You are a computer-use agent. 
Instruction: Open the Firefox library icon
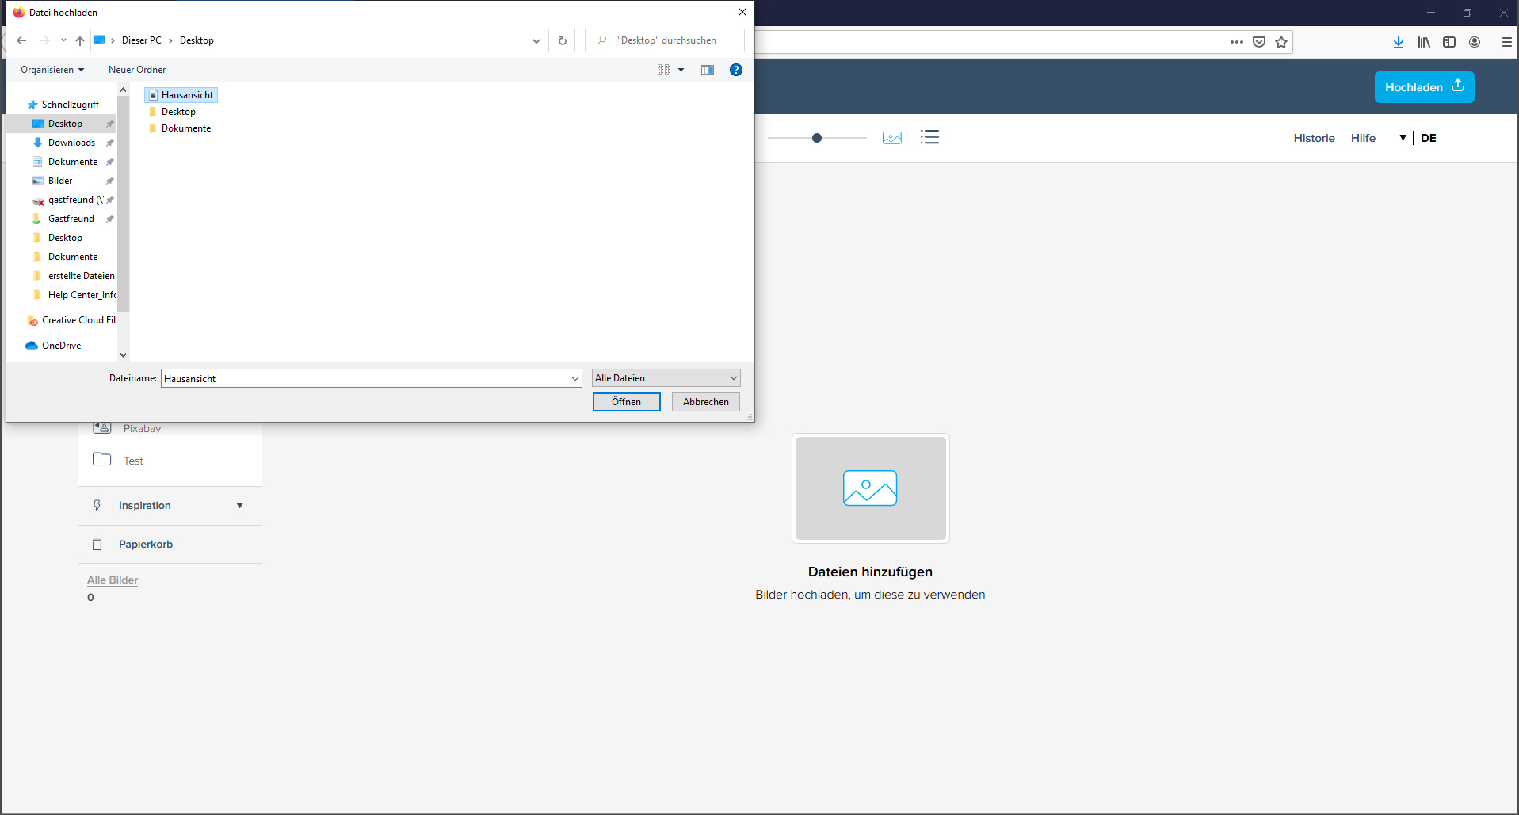point(1423,41)
